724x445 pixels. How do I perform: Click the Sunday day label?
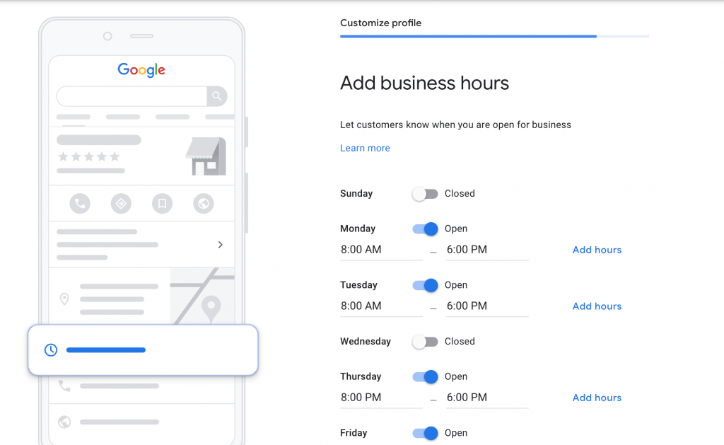(356, 194)
